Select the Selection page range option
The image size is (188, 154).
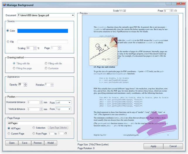point(34,128)
